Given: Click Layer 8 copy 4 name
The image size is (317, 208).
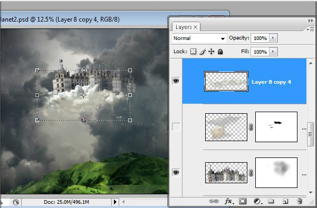Looking at the screenshot, I should pyautogui.click(x=271, y=82).
